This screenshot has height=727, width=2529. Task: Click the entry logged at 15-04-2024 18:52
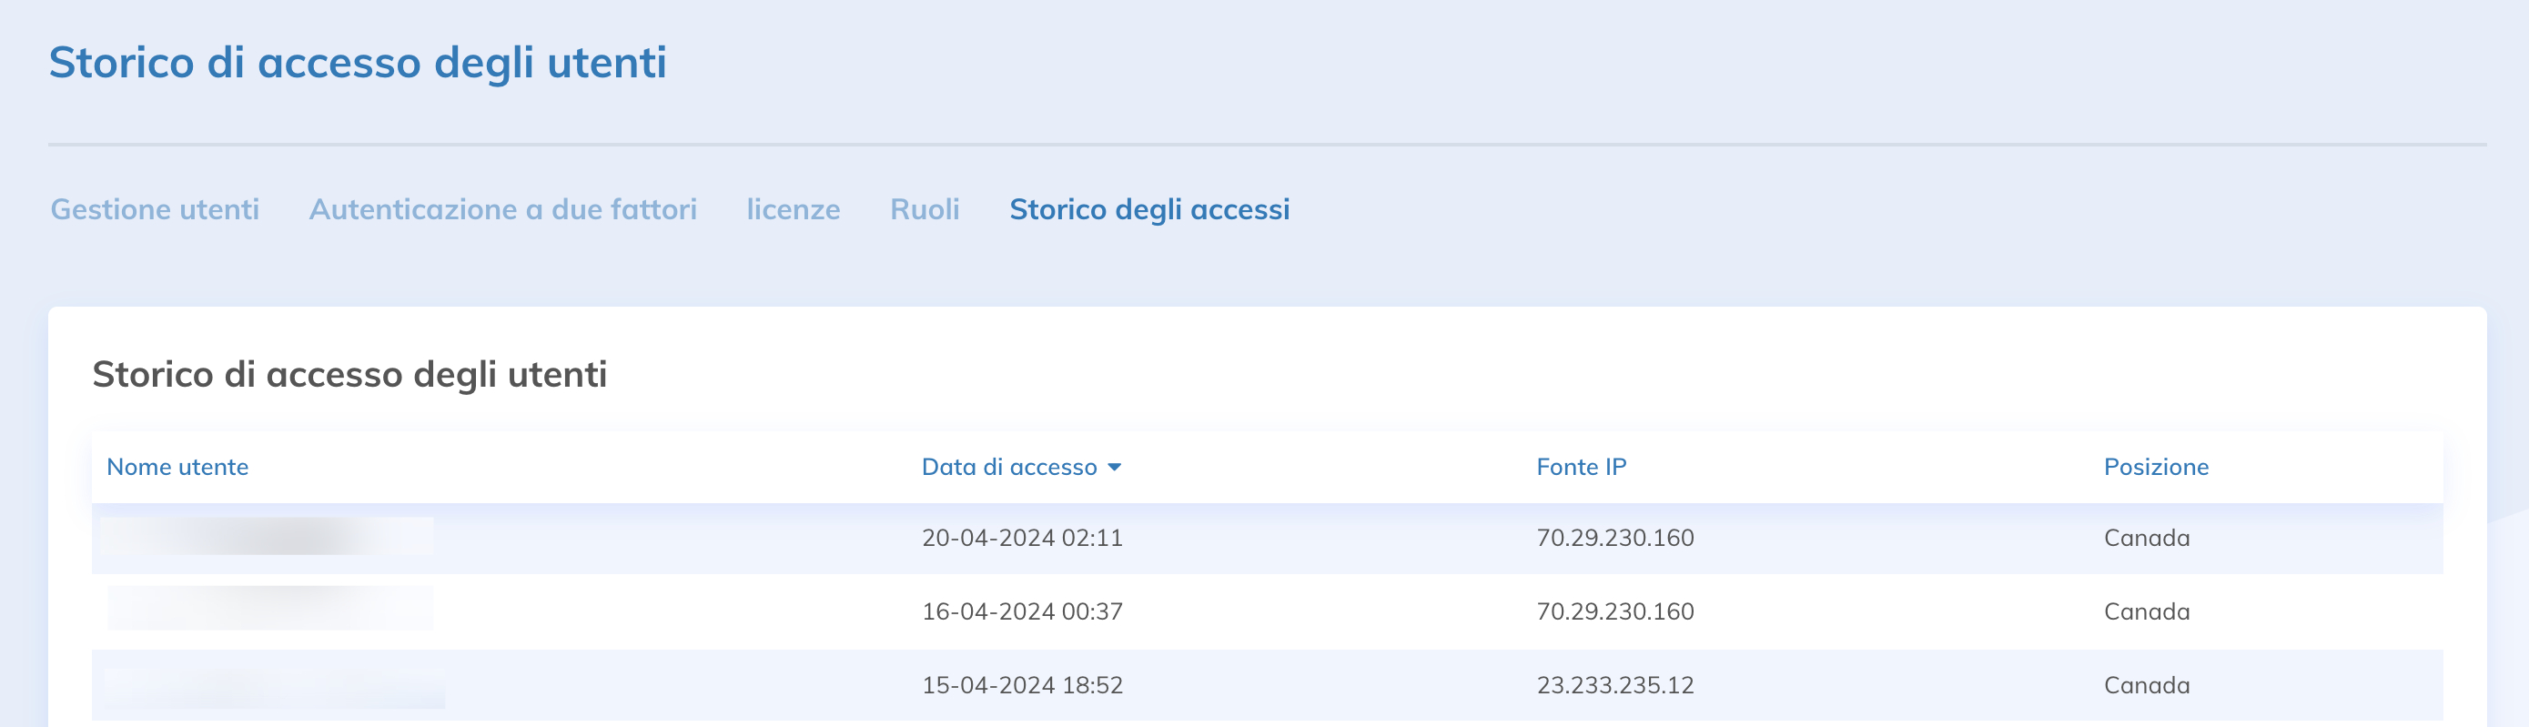1023,686
